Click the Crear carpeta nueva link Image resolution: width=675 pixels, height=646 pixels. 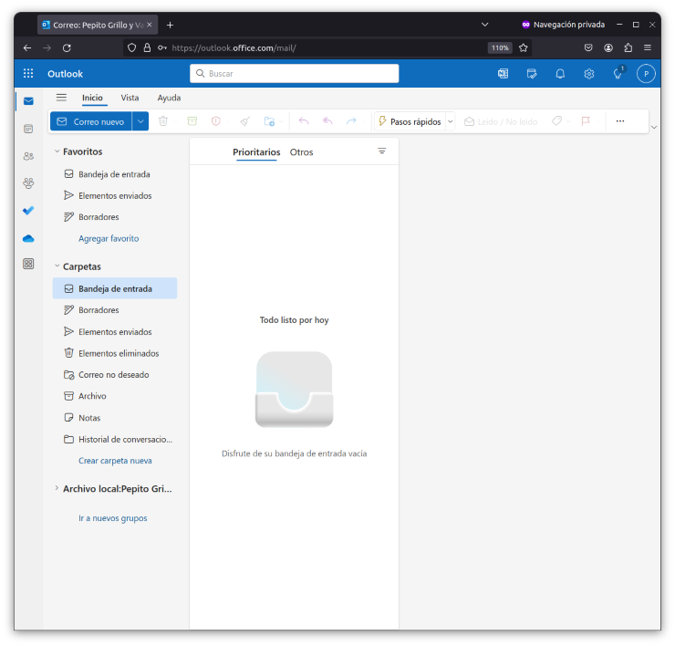pyautogui.click(x=115, y=461)
